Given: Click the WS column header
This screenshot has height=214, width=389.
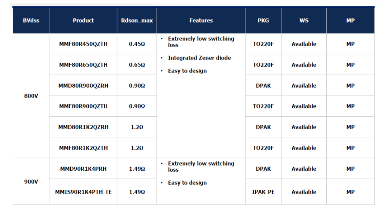Looking at the screenshot, I should tap(304, 21).
